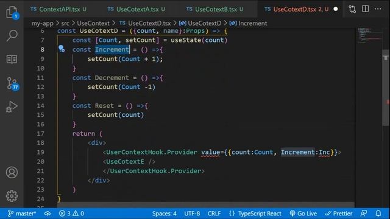Screen dimensions: 390x219
Task: Open Run and Debug view
Action: (12, 107)
